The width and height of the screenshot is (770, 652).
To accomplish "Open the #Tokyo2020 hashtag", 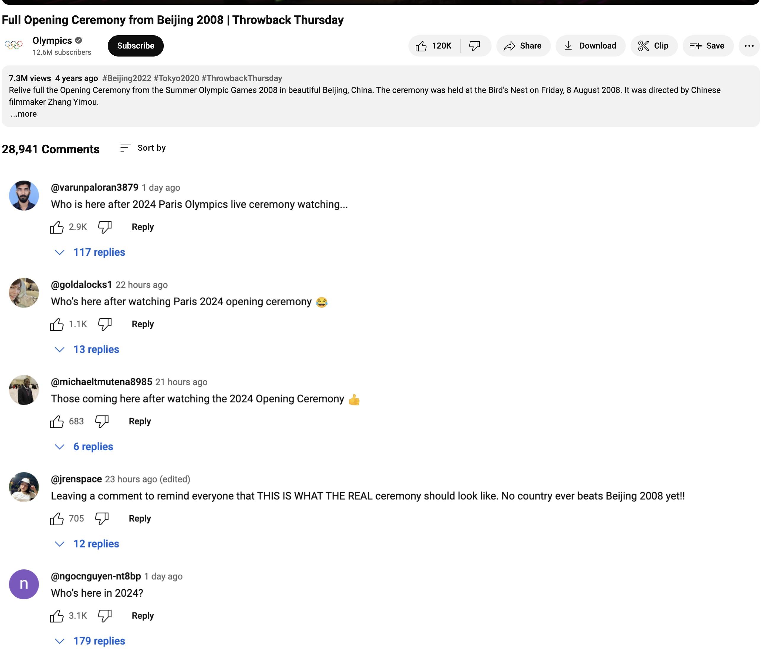I will pos(177,78).
